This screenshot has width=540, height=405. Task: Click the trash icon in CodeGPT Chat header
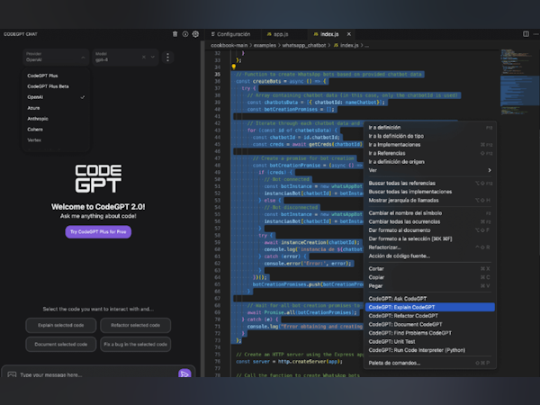pyautogui.click(x=175, y=34)
